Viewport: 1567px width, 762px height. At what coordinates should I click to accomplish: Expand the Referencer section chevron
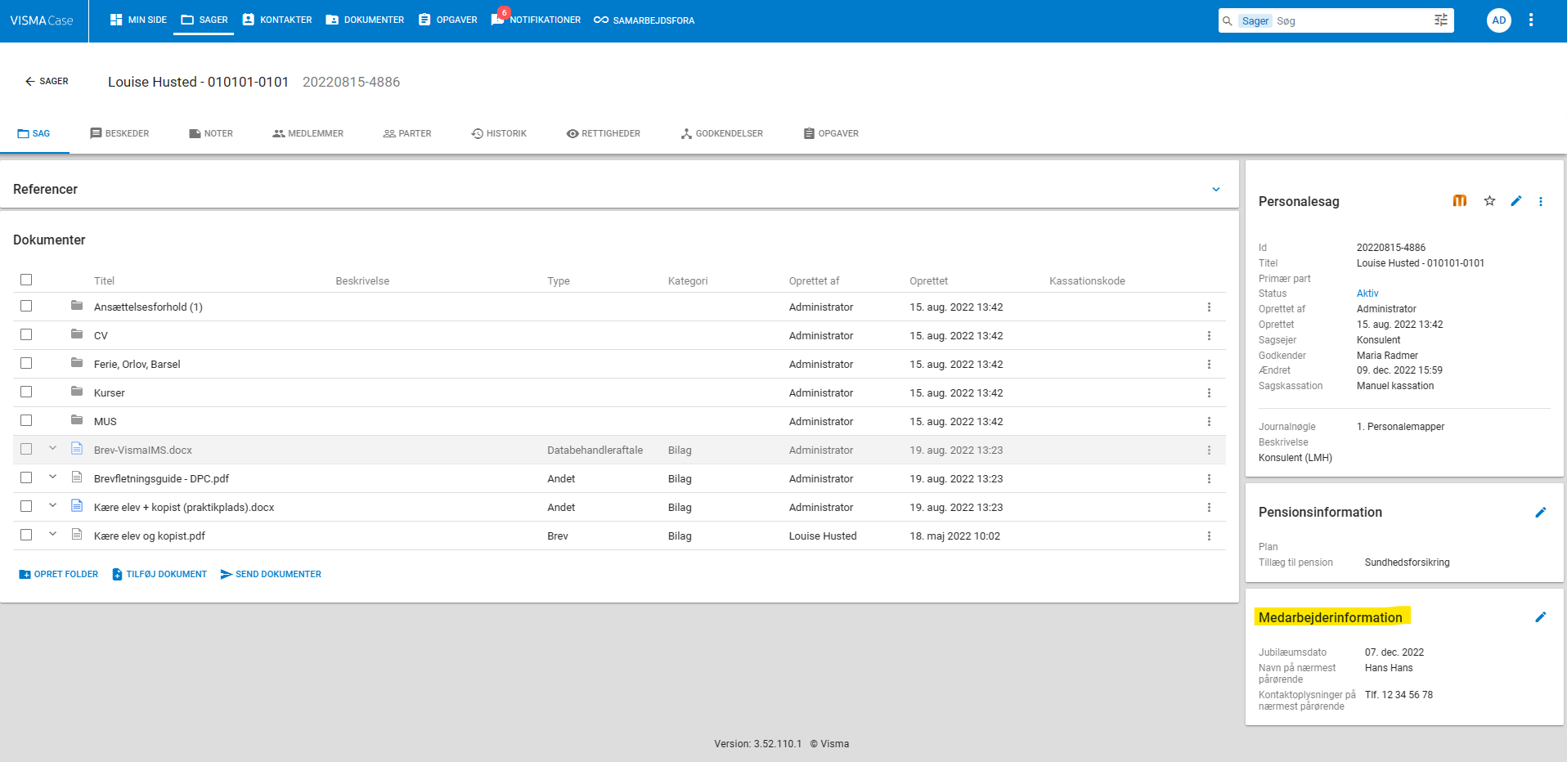click(x=1216, y=190)
